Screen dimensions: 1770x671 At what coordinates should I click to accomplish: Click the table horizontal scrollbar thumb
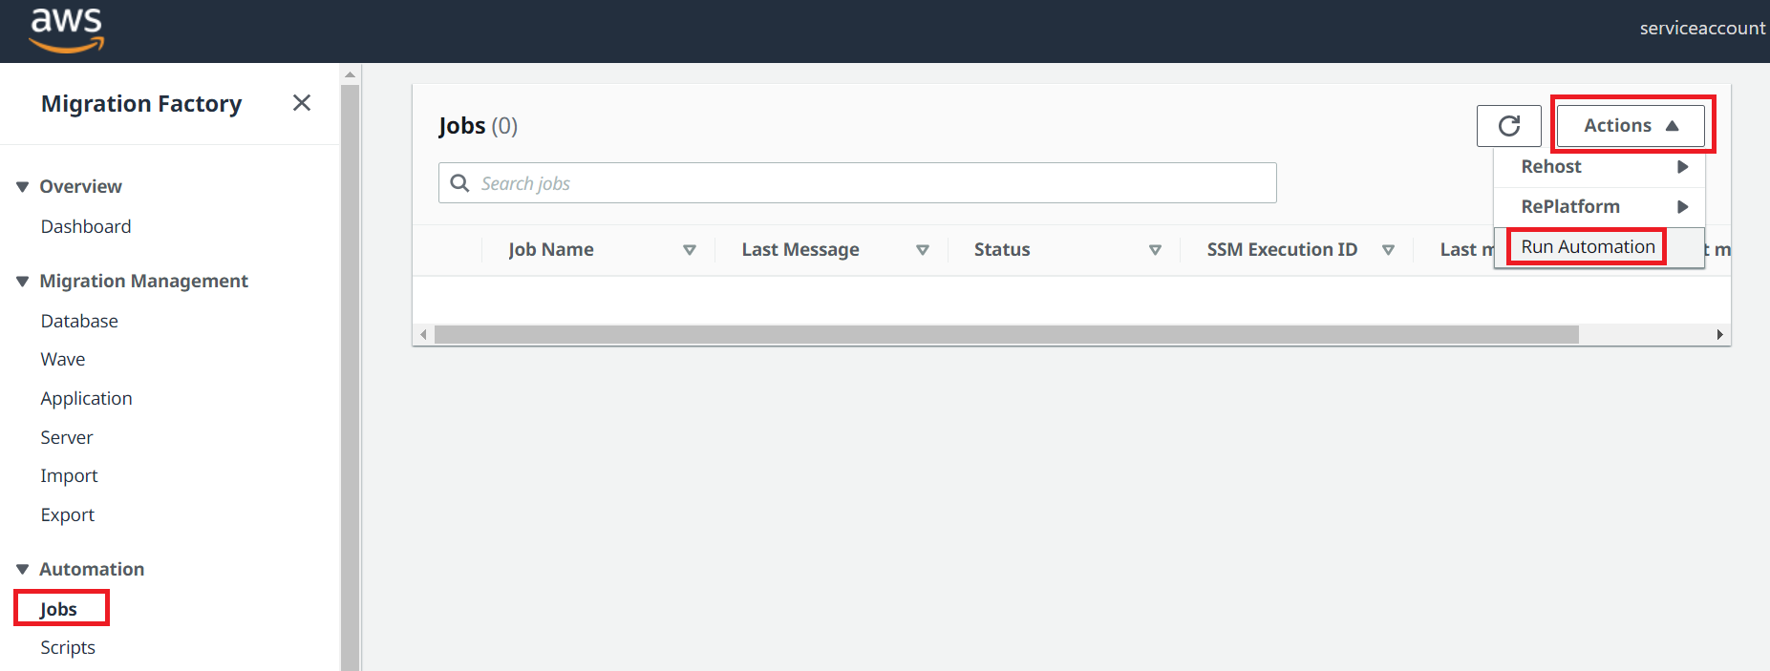1006,335
